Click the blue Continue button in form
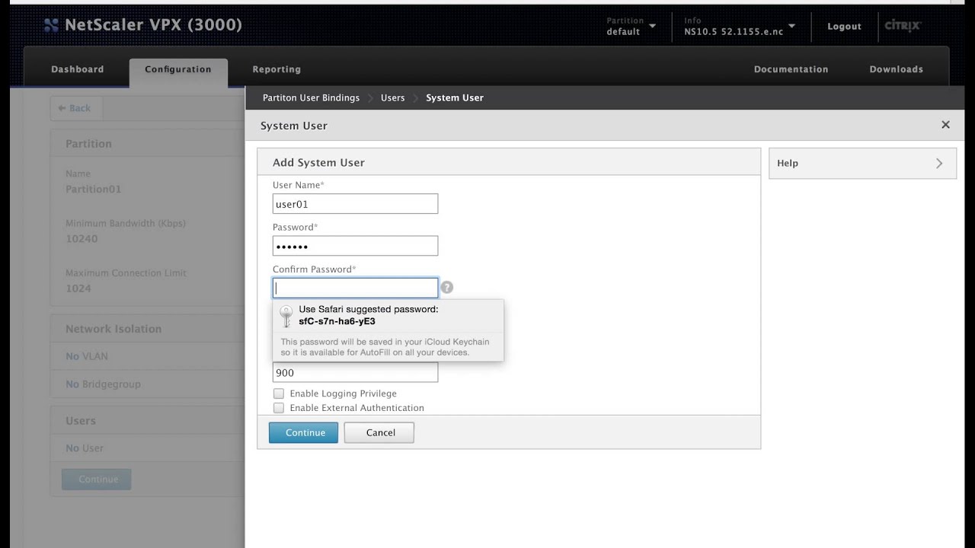975x548 pixels. (x=303, y=432)
